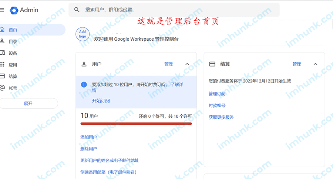This screenshot has height=179, width=333.
Task: Click 管理 on the 用户 card
Action: (168, 64)
